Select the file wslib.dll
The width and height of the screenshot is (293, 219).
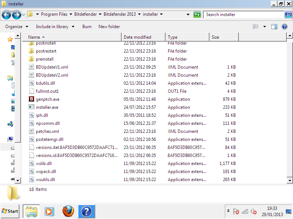tap(44, 163)
